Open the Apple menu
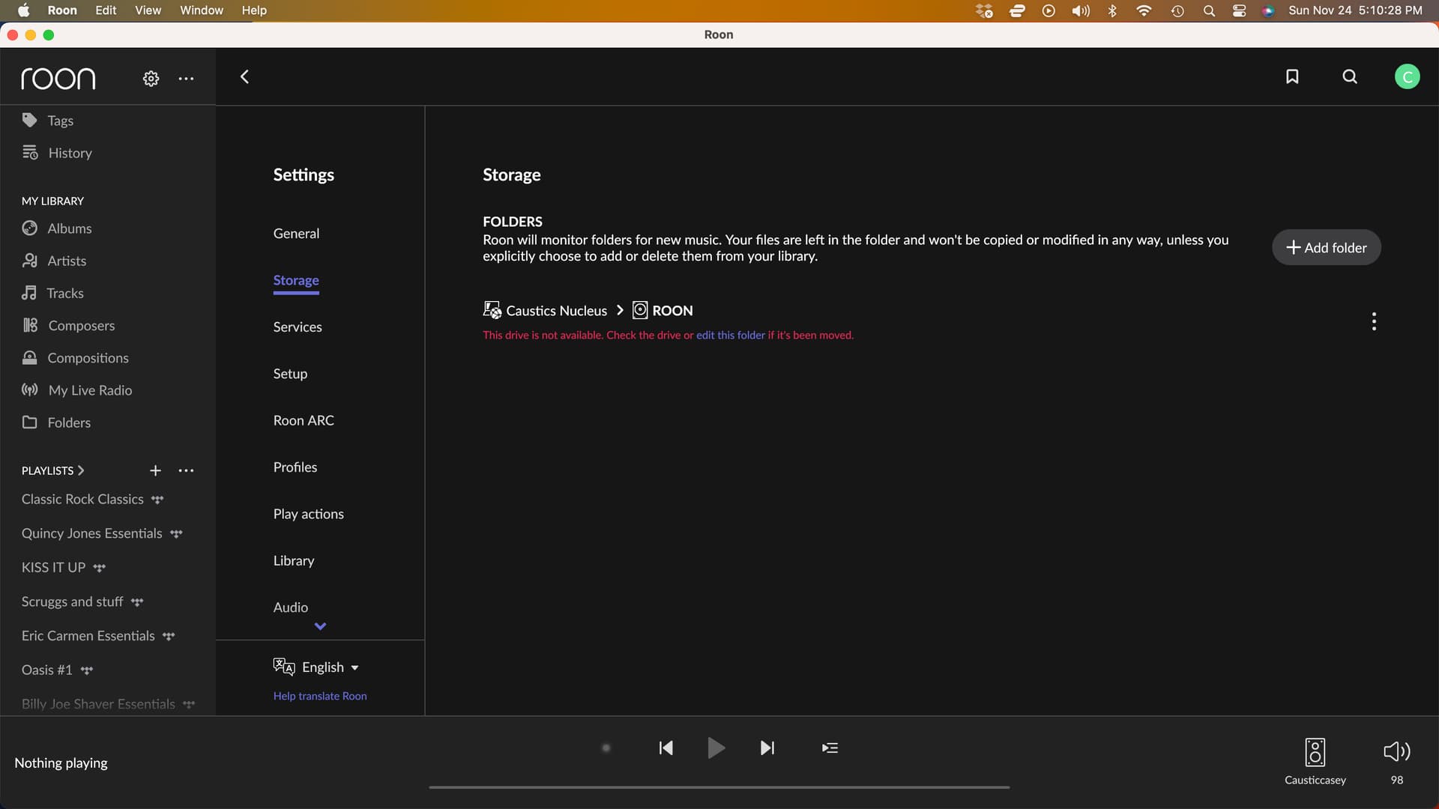The width and height of the screenshot is (1439, 809). pyautogui.click(x=23, y=10)
